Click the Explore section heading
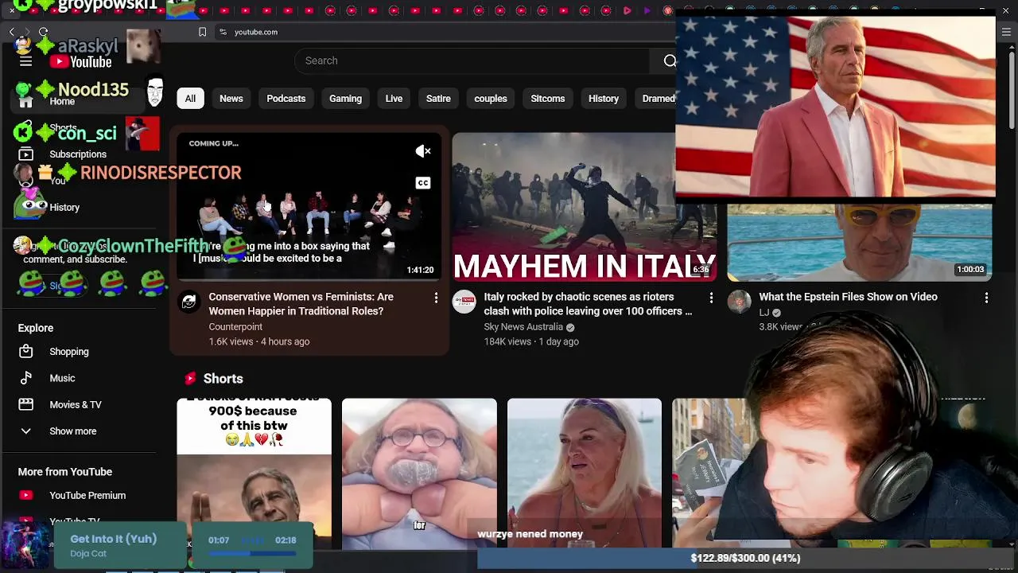 36,328
